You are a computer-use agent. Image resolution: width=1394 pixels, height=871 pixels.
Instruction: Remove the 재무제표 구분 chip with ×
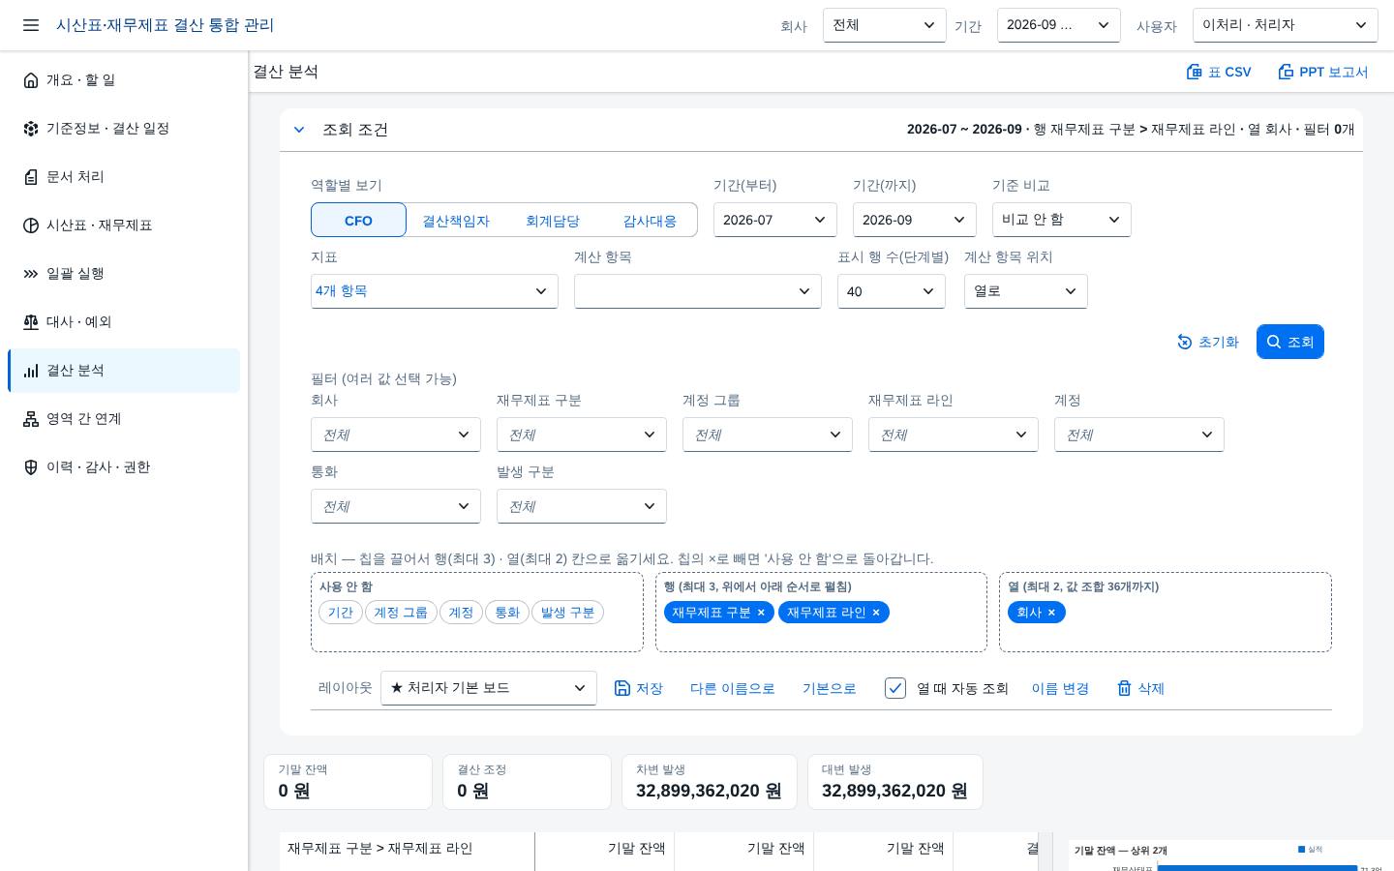coord(761,613)
